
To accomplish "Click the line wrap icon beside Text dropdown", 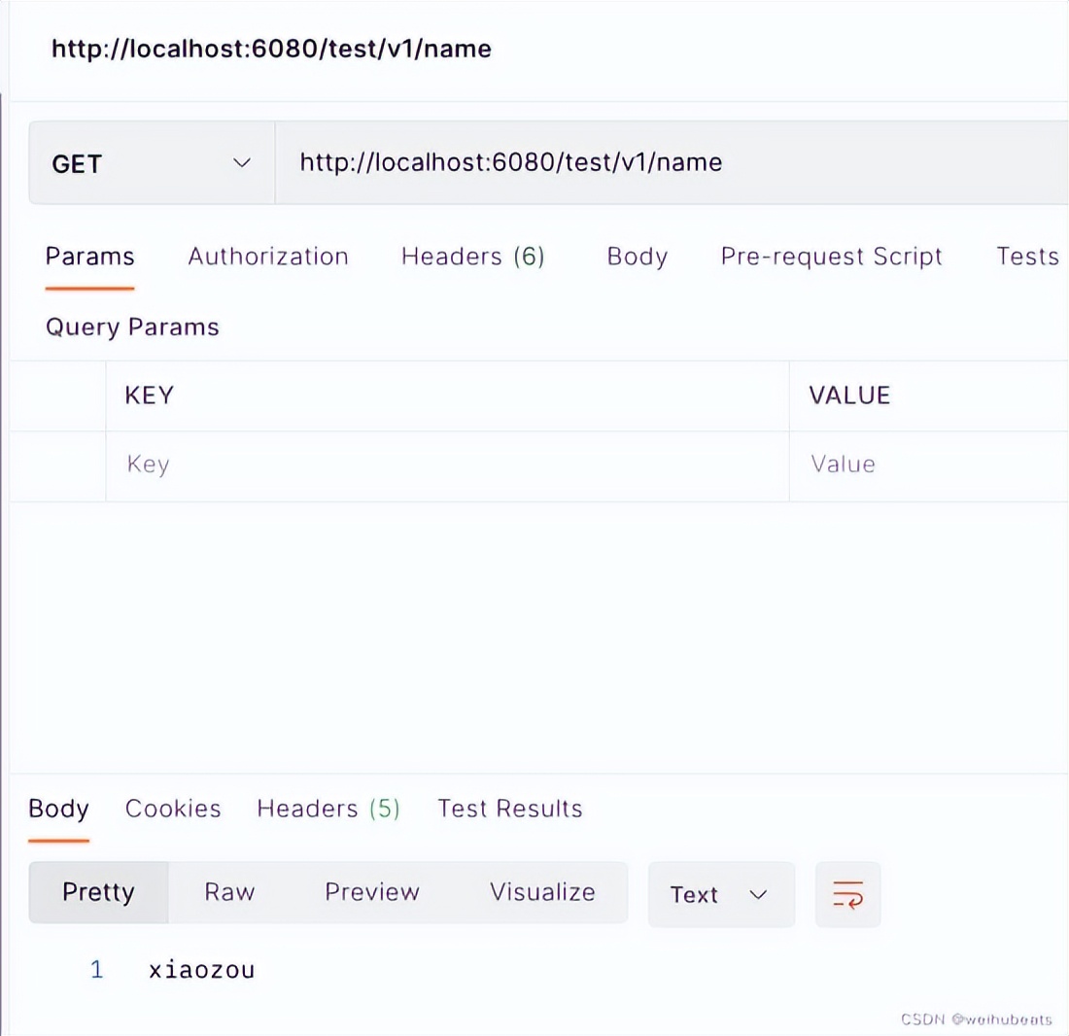I will tap(847, 894).
